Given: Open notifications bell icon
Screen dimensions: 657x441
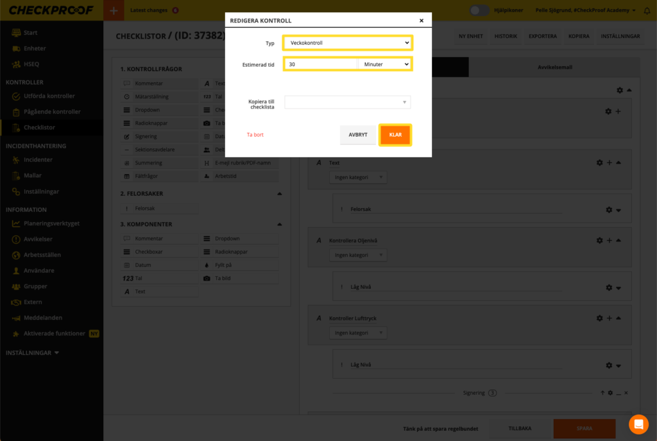Looking at the screenshot, I should [647, 10].
